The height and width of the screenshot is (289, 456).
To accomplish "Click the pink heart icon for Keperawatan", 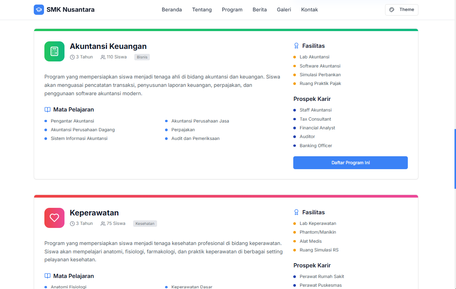I will (54, 218).
